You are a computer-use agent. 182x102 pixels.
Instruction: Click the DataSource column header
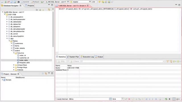click(x=20, y=77)
